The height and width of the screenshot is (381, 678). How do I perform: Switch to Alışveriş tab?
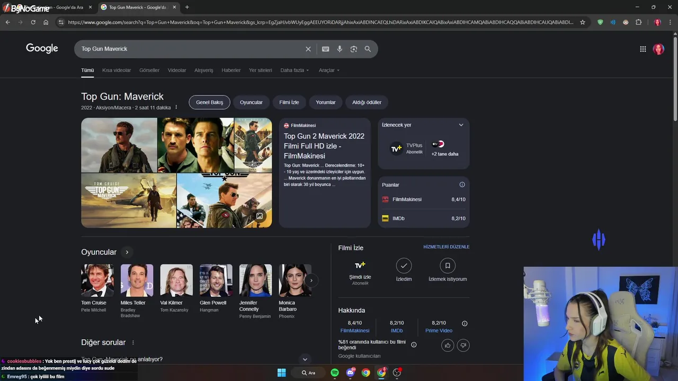(x=204, y=70)
